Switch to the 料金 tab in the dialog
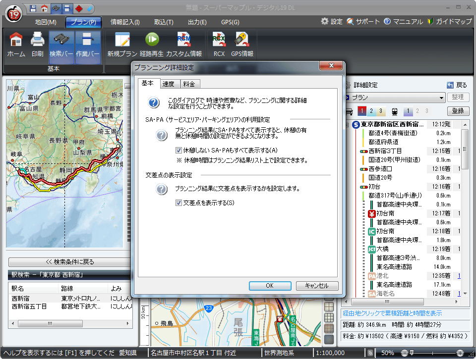 [189, 84]
